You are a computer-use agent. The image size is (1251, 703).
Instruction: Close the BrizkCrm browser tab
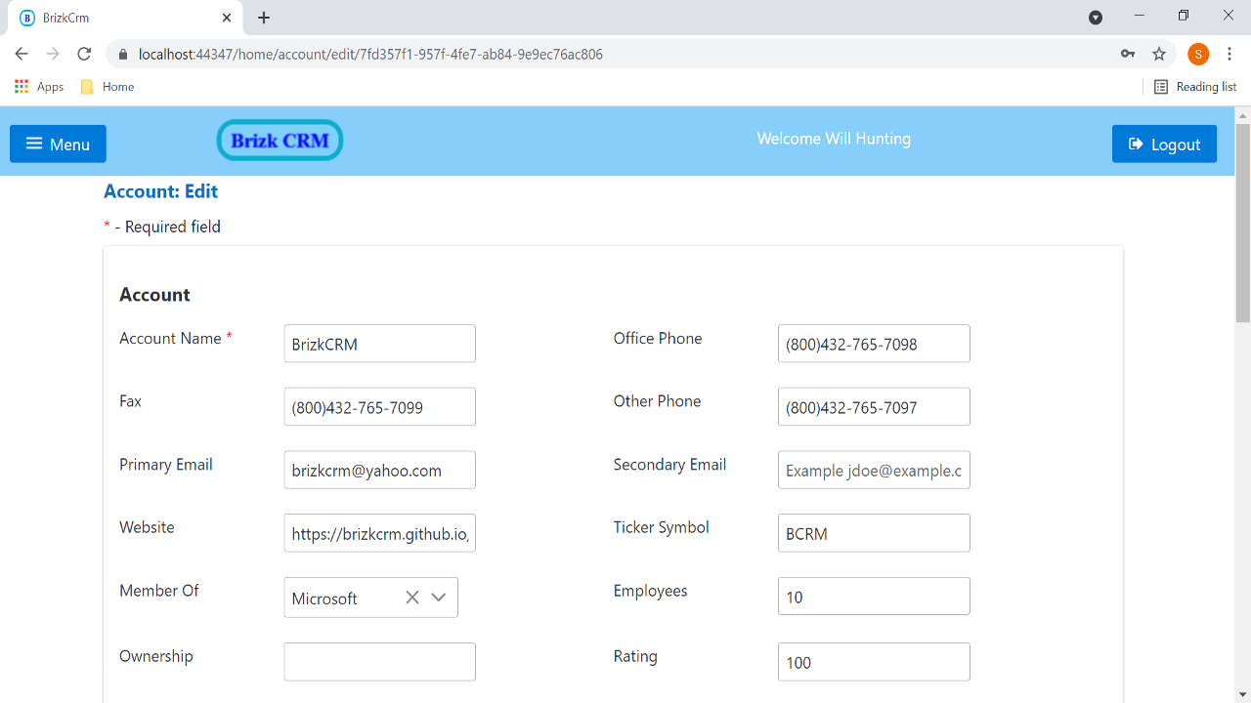click(227, 18)
